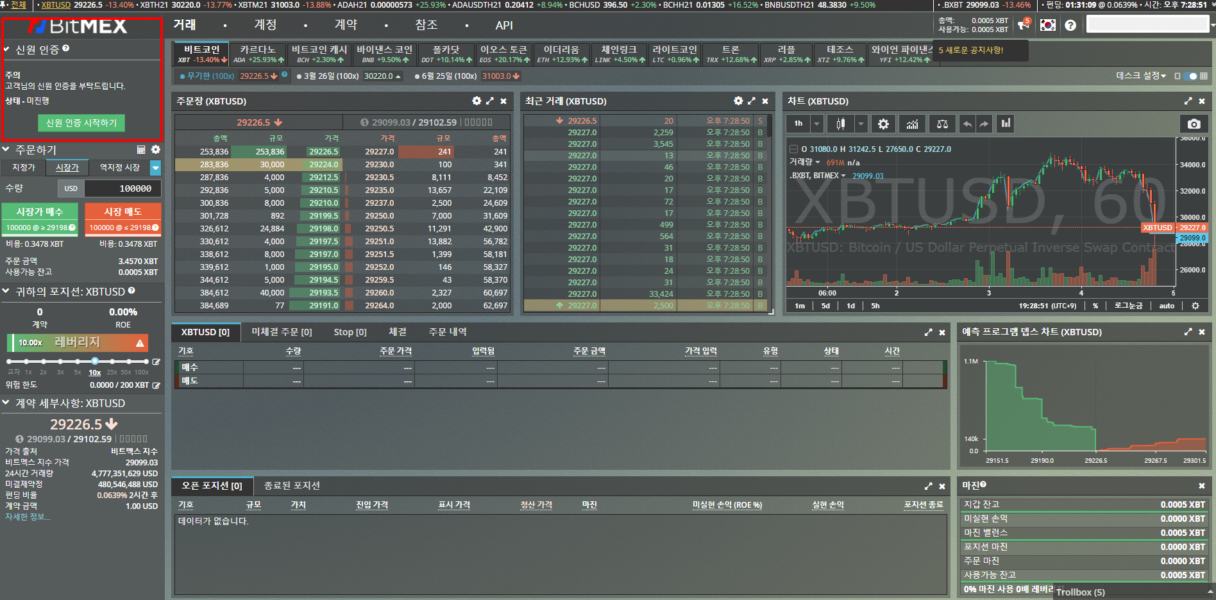Collapse 계약 세부사항: XBTUSD section
The width and height of the screenshot is (1216, 600).
(x=6, y=403)
